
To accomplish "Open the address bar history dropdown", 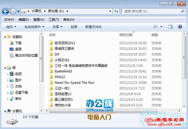I will [110, 11].
